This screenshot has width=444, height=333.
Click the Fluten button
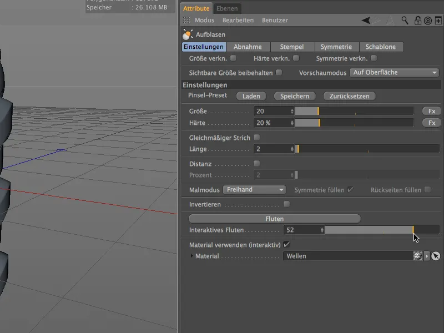[x=274, y=219]
